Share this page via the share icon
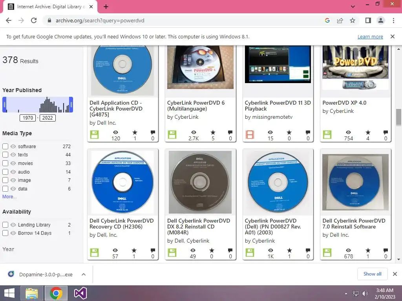Viewport: 402px width, 301px height. coord(340,20)
